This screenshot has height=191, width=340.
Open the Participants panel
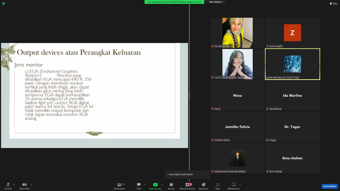pyautogui.click(x=120, y=186)
